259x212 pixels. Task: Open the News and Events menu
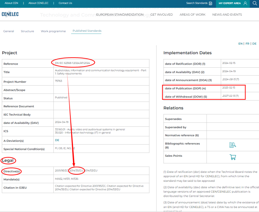tap(227, 15)
